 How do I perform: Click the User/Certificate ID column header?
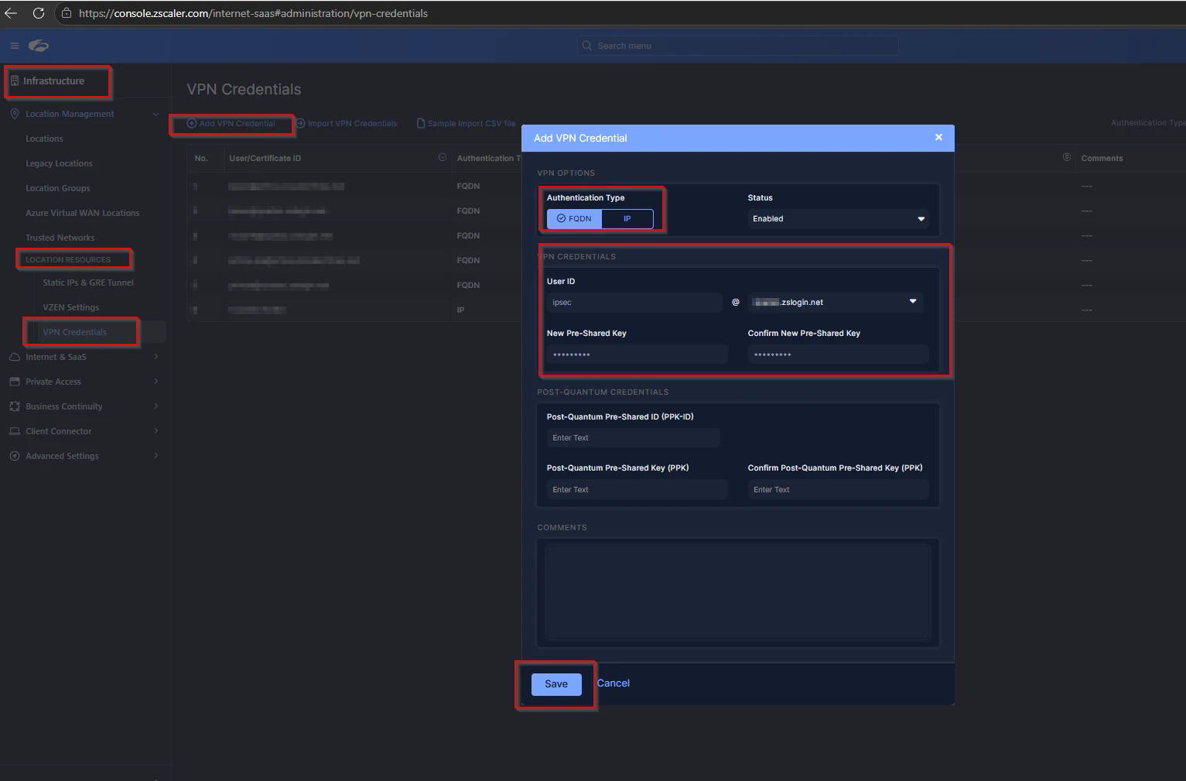click(x=265, y=158)
